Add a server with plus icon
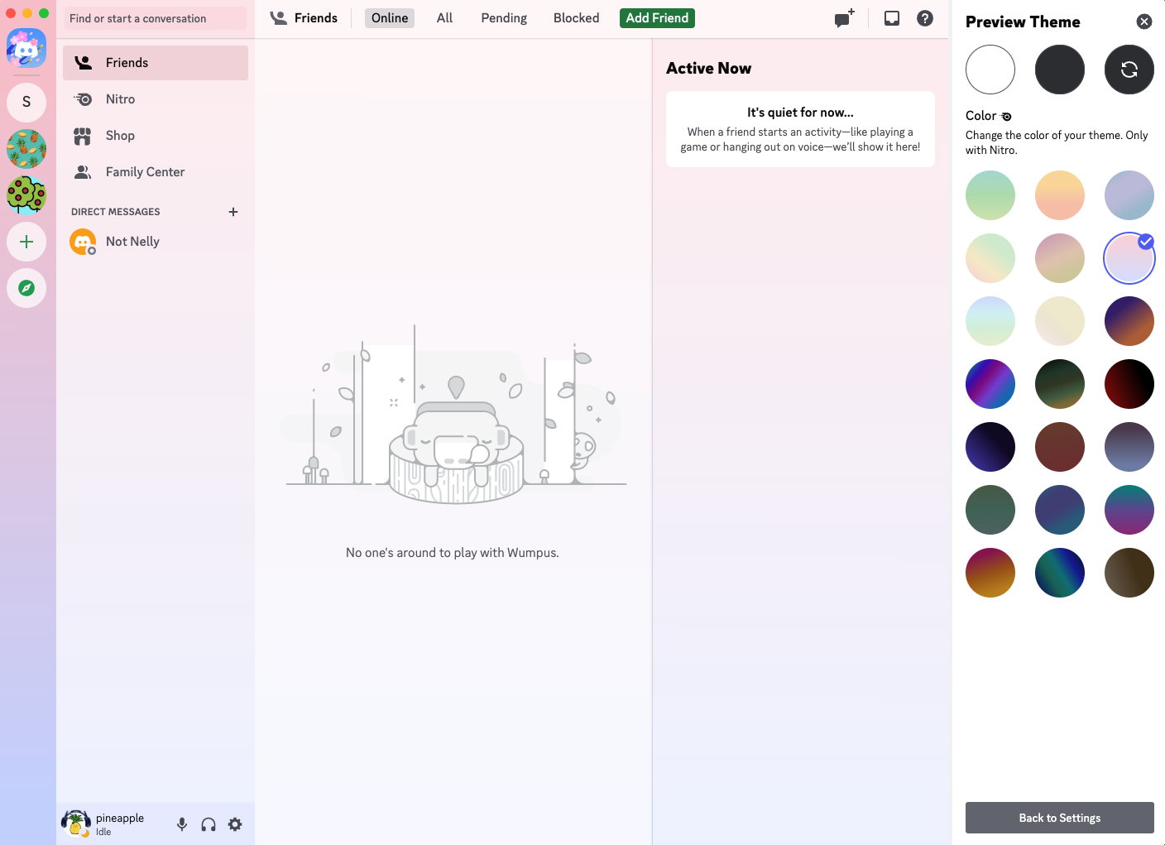 point(26,242)
